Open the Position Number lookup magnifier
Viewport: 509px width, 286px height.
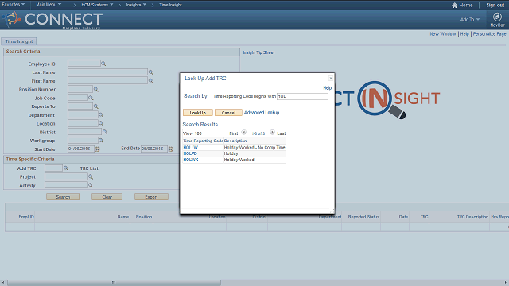pos(95,89)
